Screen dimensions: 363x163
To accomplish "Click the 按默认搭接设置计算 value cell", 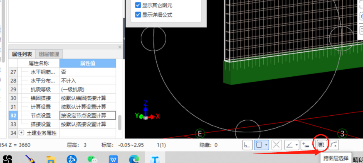I will [x=87, y=124].
